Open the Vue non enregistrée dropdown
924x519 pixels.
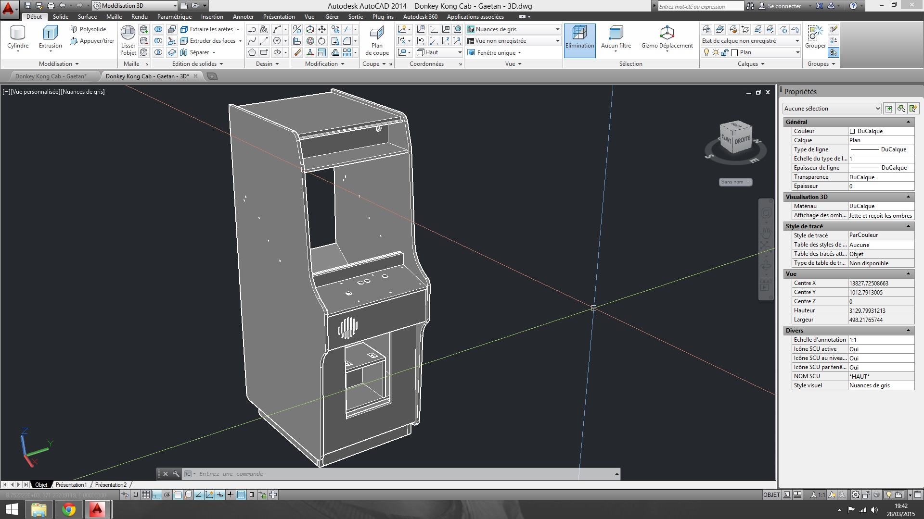coord(513,41)
